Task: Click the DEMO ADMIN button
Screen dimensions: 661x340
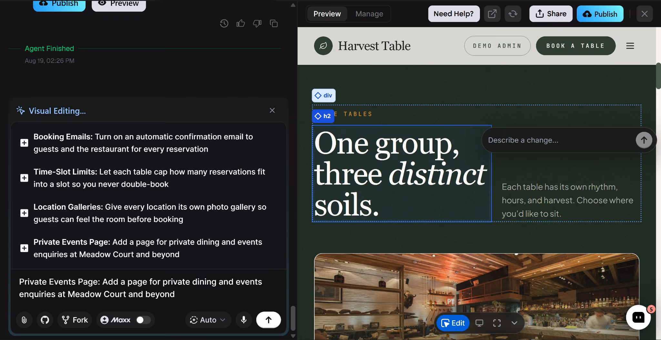Action: pyautogui.click(x=497, y=46)
